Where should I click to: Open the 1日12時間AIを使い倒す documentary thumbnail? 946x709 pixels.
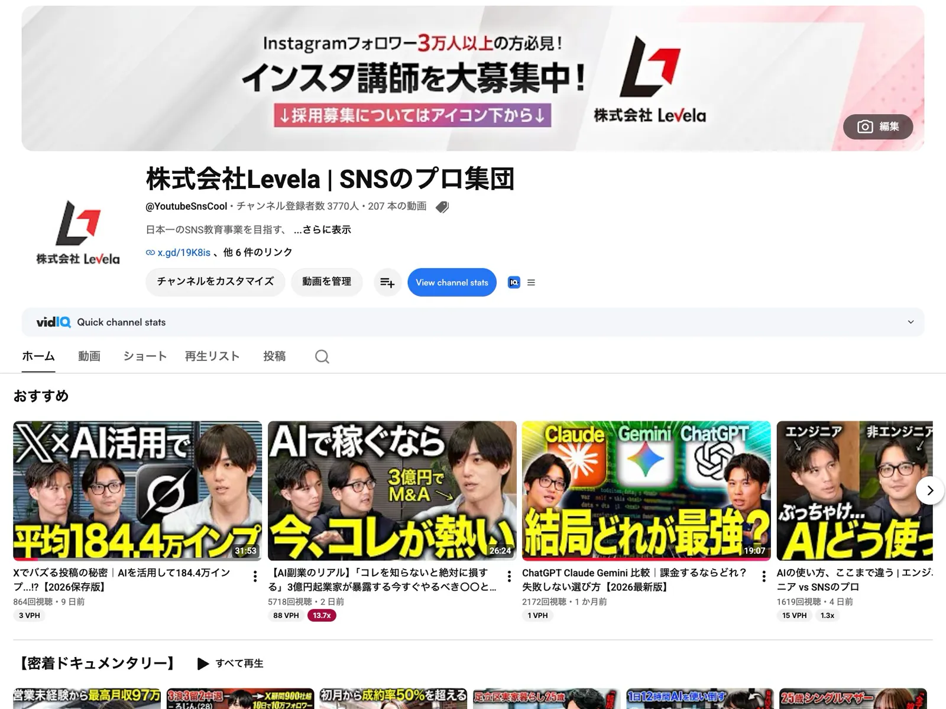coord(700,698)
